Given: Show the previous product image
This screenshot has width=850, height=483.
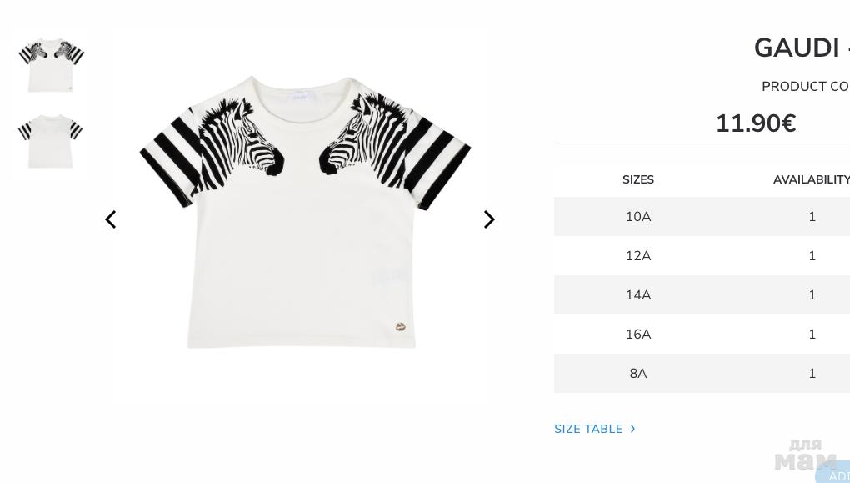Looking at the screenshot, I should 111,219.
